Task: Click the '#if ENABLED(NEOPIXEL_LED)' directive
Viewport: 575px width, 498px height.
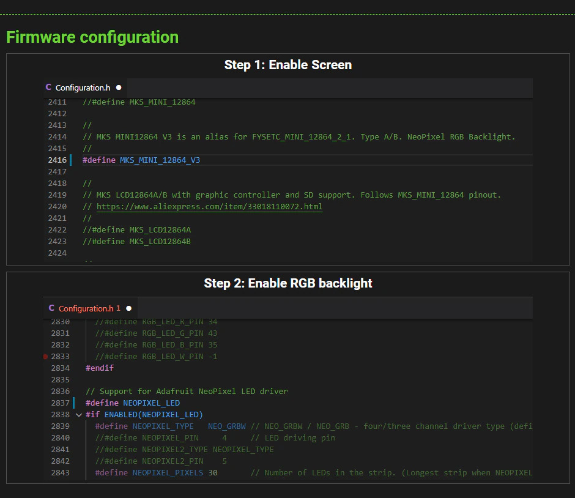Action: [144, 414]
